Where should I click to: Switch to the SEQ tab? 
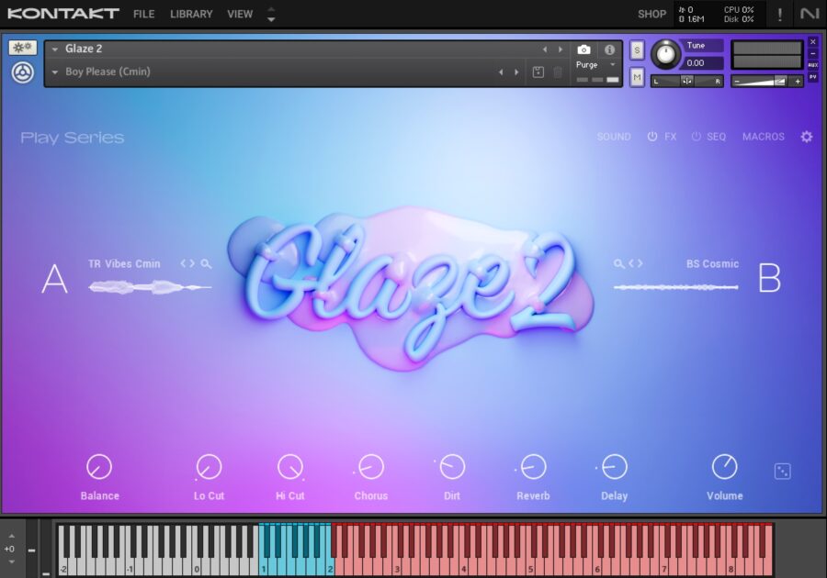[716, 137]
